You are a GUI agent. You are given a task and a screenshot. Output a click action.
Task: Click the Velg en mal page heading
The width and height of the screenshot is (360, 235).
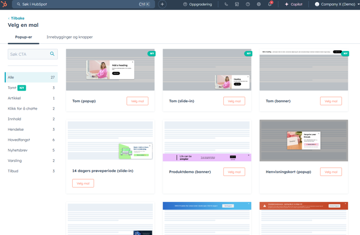click(23, 25)
